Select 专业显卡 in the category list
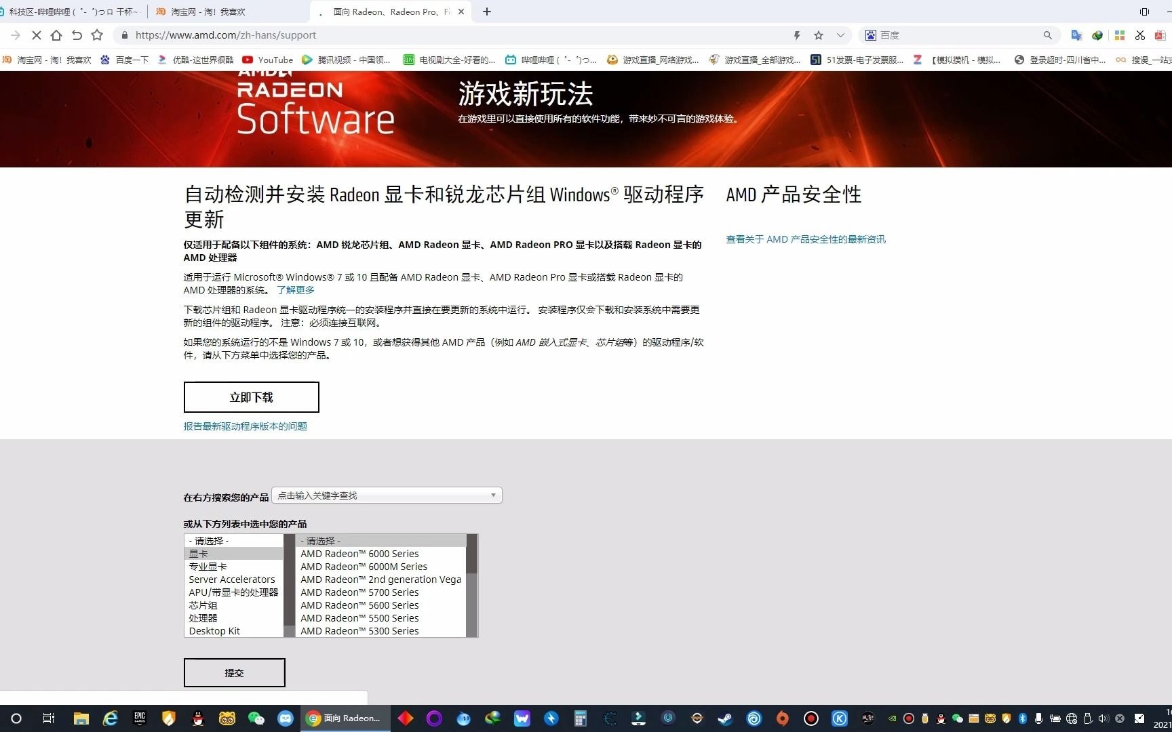Screen dimensions: 1172x732 point(233,567)
